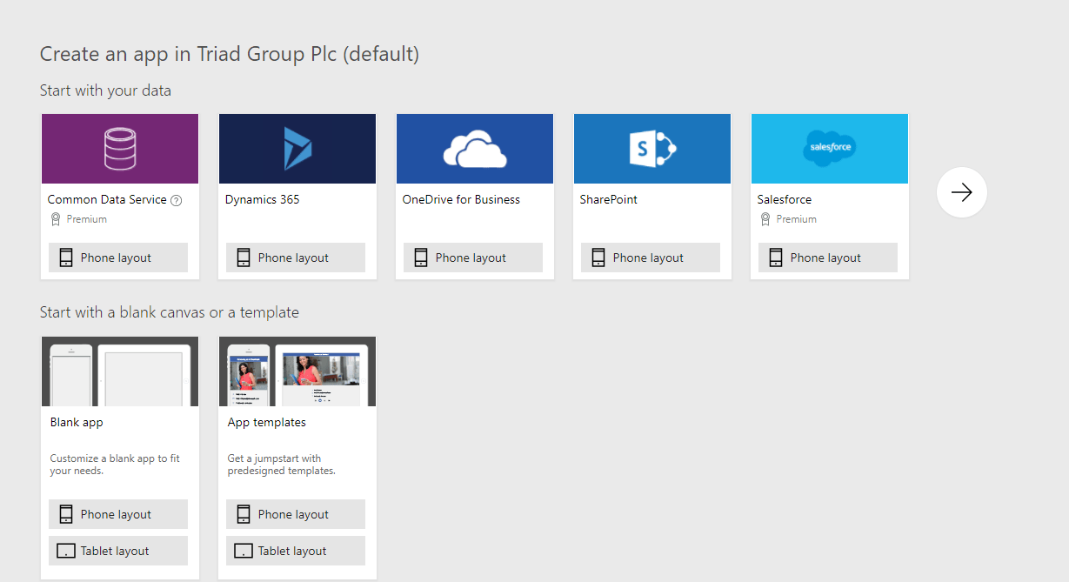Click the phone icon in OneDrive layout button
This screenshot has height=582, width=1069.
(x=421, y=258)
